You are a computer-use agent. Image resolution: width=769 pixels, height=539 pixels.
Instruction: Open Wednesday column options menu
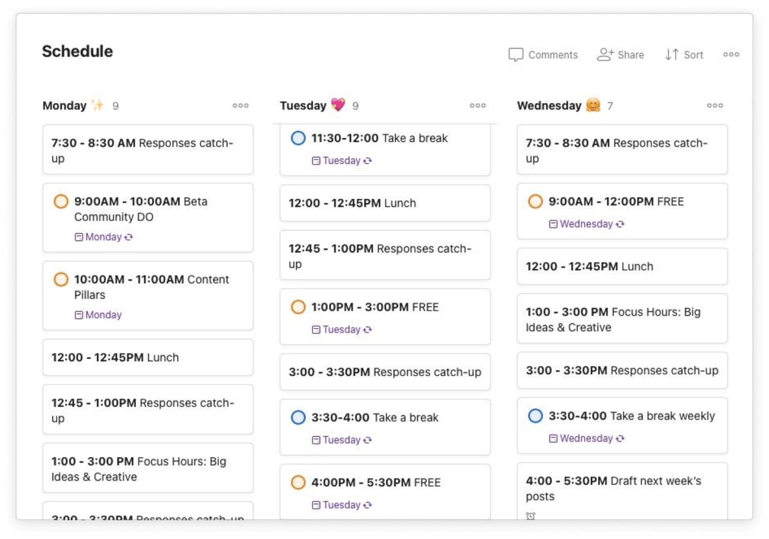(715, 106)
